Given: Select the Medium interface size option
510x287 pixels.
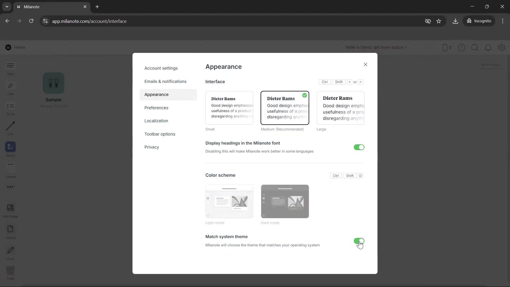Looking at the screenshot, I should point(285,108).
